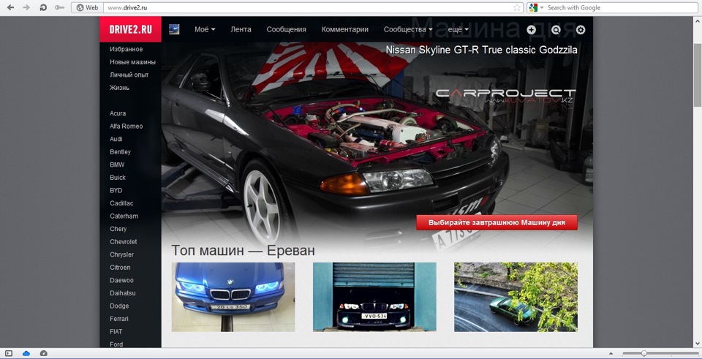Open the DRIVE2.RU logo home link
This screenshot has width=702, height=359.
coord(130,29)
